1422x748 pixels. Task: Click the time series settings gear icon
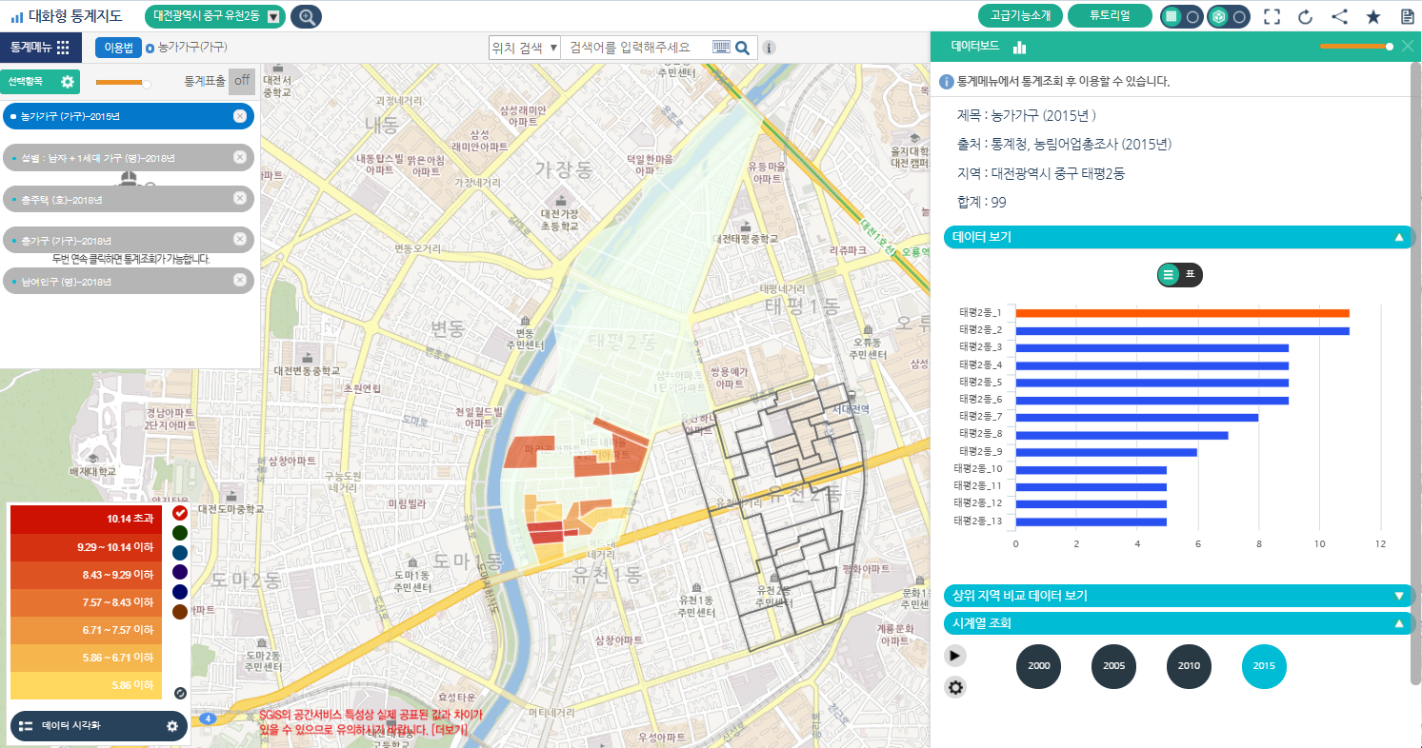(x=955, y=687)
